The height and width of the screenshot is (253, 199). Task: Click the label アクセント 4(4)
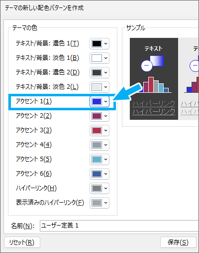click(x=34, y=145)
